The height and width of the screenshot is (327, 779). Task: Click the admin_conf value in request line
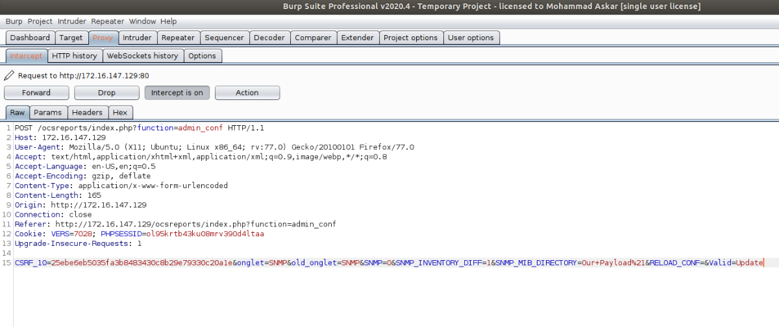pyautogui.click(x=201, y=128)
